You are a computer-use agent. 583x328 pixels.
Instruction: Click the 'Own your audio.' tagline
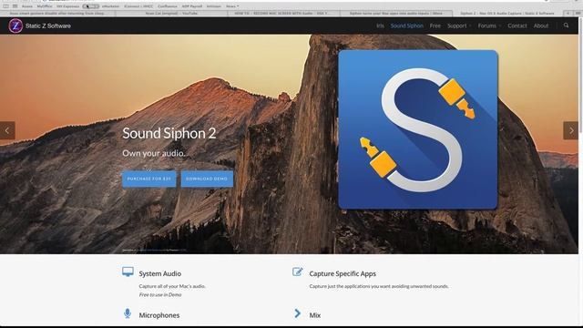(153, 153)
